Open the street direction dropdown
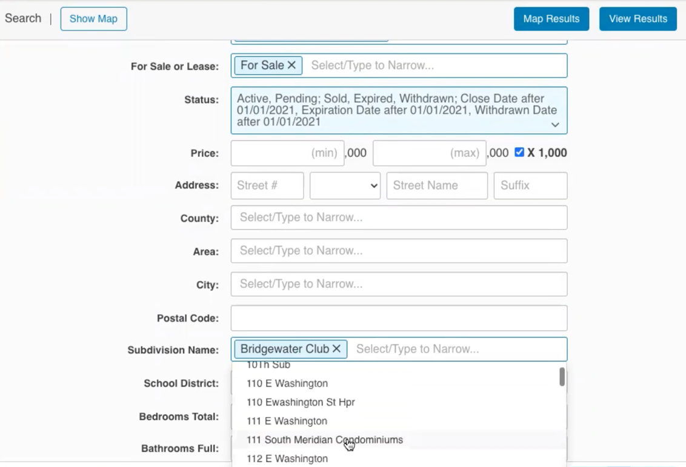Image resolution: width=686 pixels, height=467 pixels. click(344, 185)
